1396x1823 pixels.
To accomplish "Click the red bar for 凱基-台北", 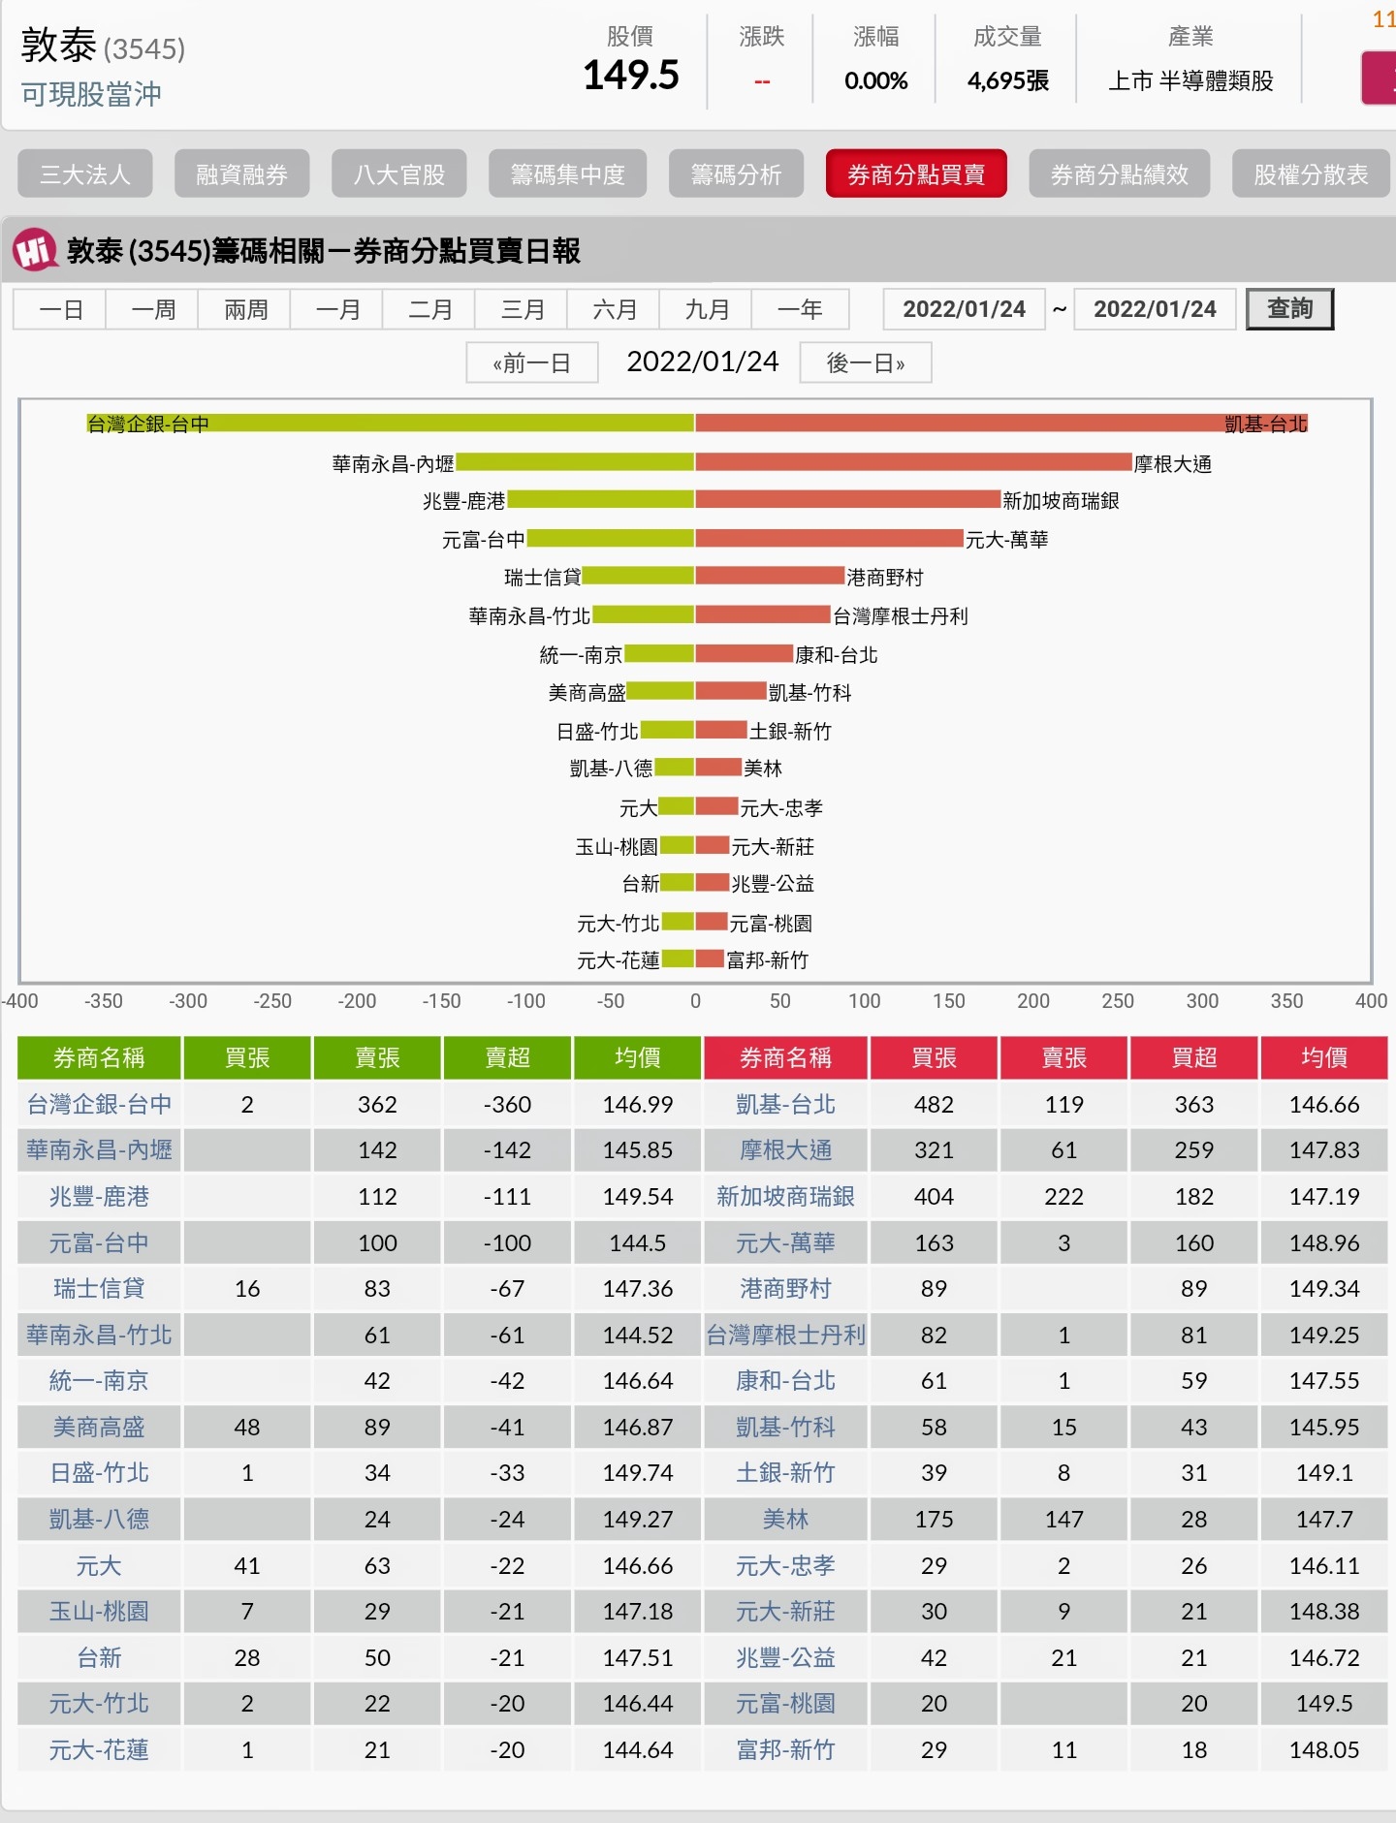I will pos(1001,424).
